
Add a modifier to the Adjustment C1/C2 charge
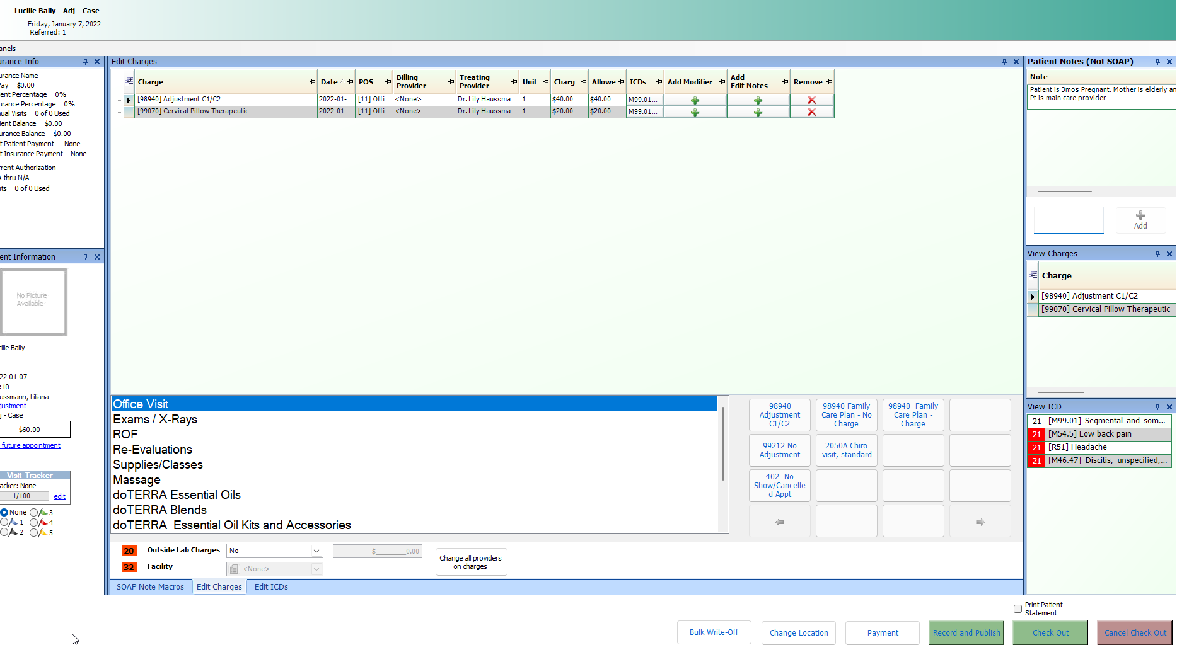tap(695, 100)
